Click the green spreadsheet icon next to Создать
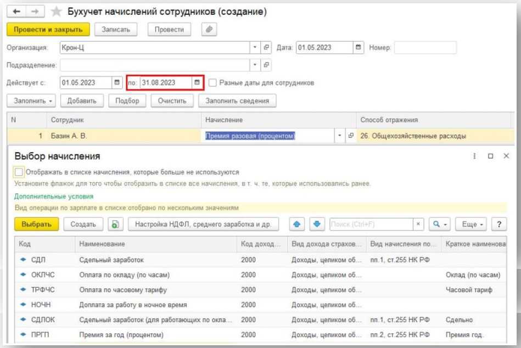521x348 pixels. 115,224
